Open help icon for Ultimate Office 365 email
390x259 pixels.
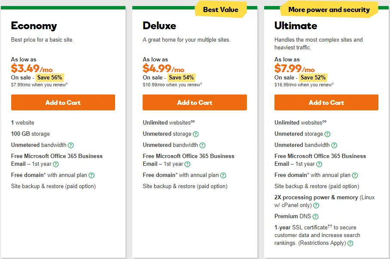pyautogui.click(x=319, y=164)
